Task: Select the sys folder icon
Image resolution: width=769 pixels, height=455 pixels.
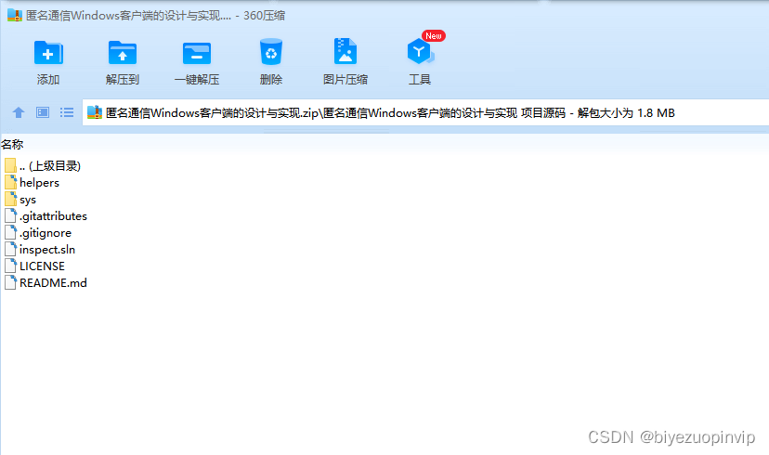Action: pos(11,199)
